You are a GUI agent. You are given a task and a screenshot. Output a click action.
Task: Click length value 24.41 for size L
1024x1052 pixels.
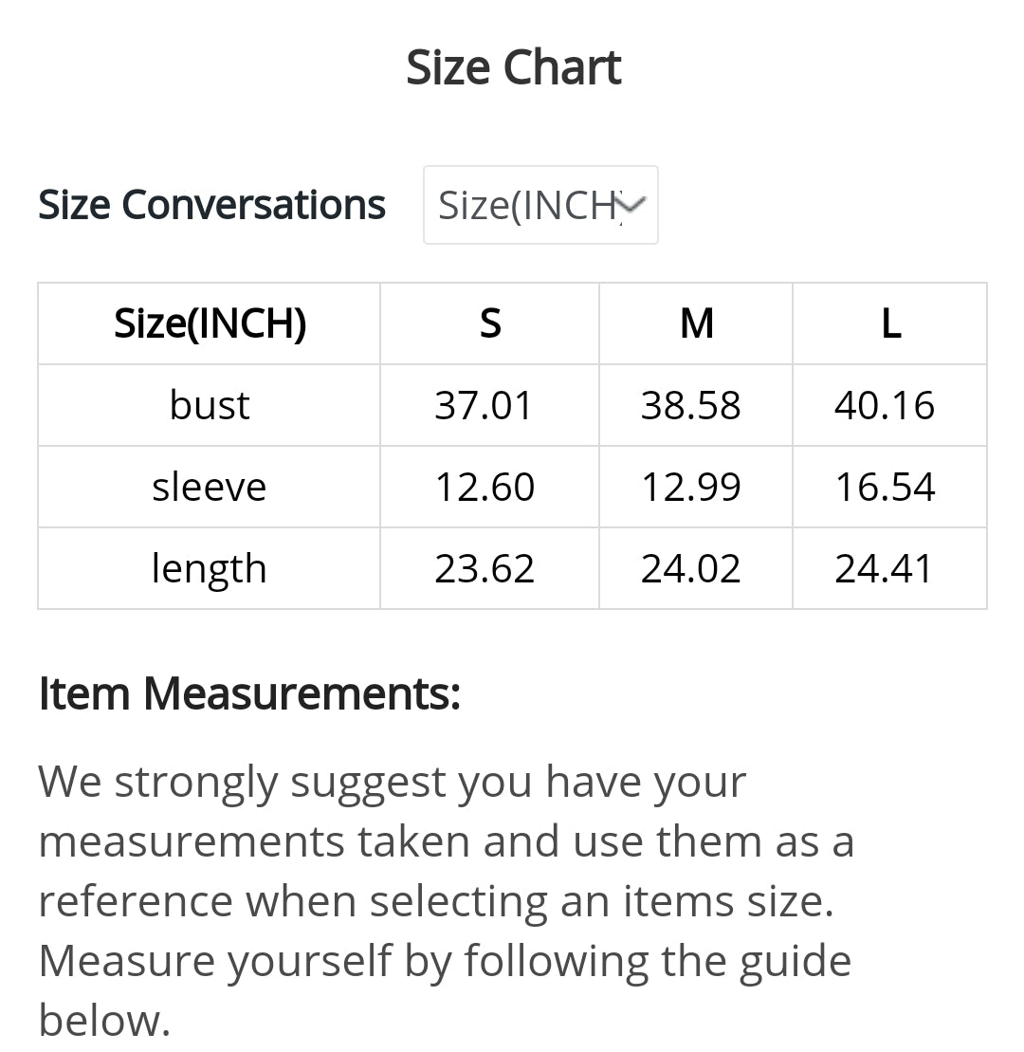pyautogui.click(x=885, y=568)
